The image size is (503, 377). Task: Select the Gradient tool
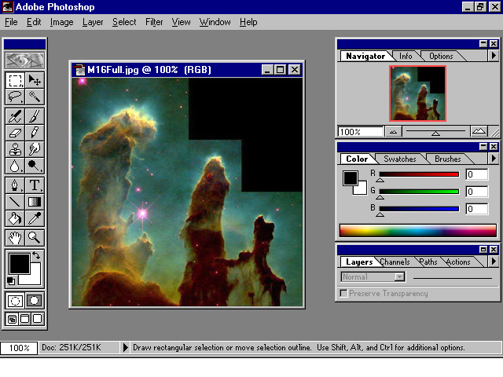(35, 202)
